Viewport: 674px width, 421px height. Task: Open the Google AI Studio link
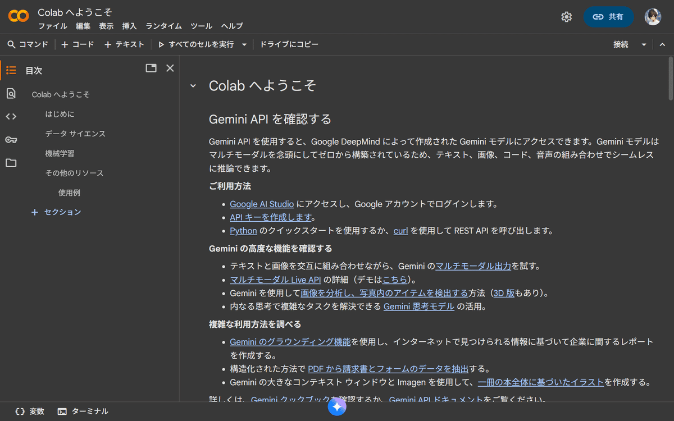point(262,204)
